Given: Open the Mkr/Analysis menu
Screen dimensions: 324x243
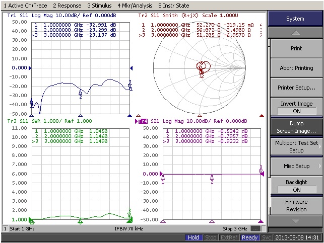Looking at the screenshot, I should pos(135,6).
